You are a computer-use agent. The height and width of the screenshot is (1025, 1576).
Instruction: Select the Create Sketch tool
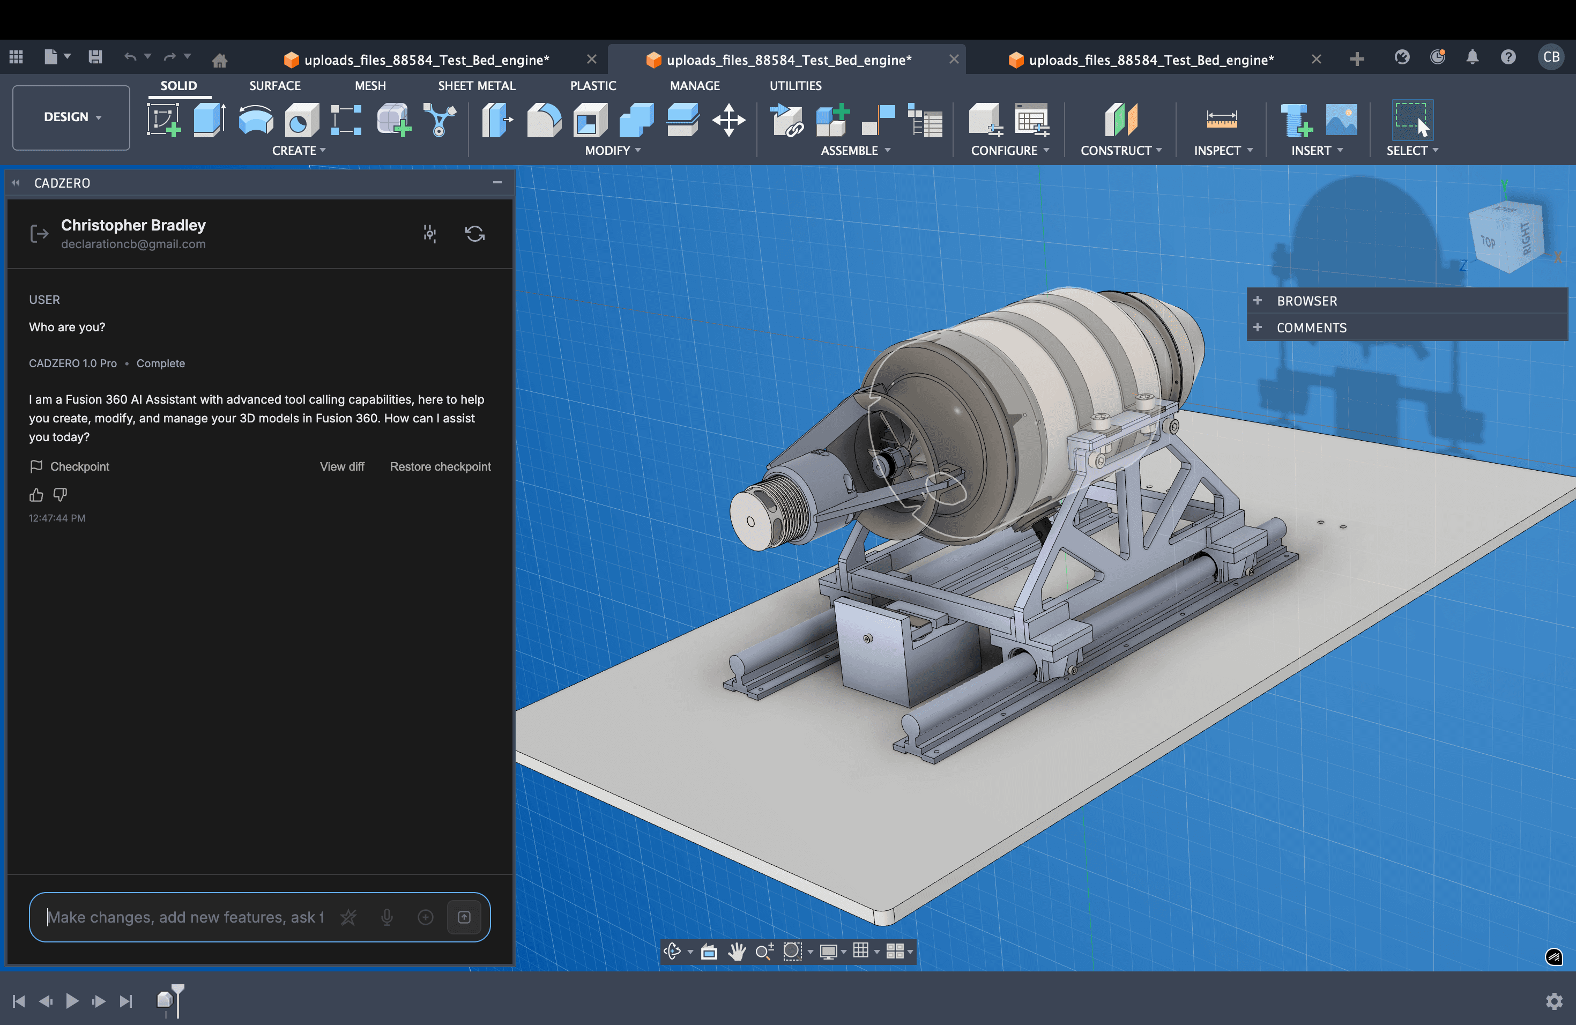163,120
